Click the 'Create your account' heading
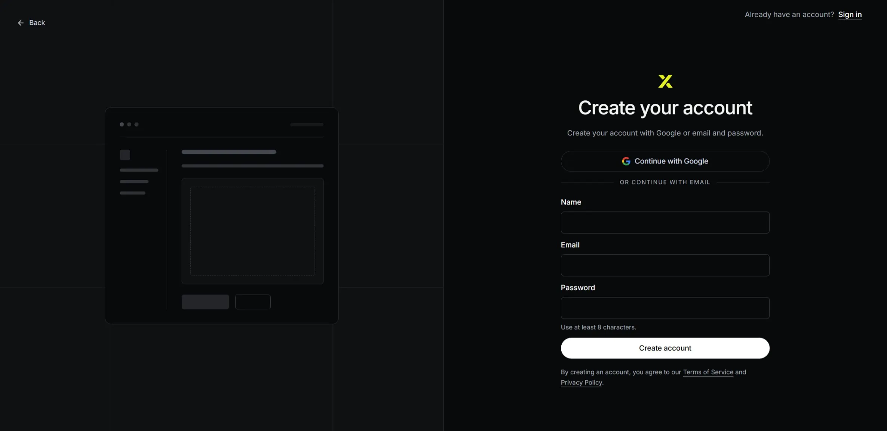This screenshot has width=887, height=431. pos(665,108)
